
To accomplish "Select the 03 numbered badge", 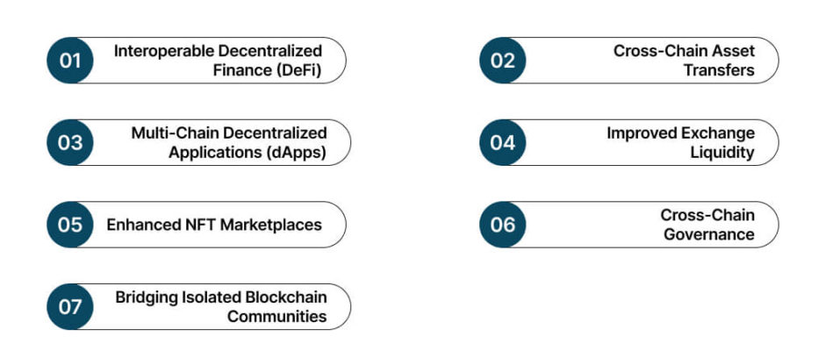I will coord(70,143).
